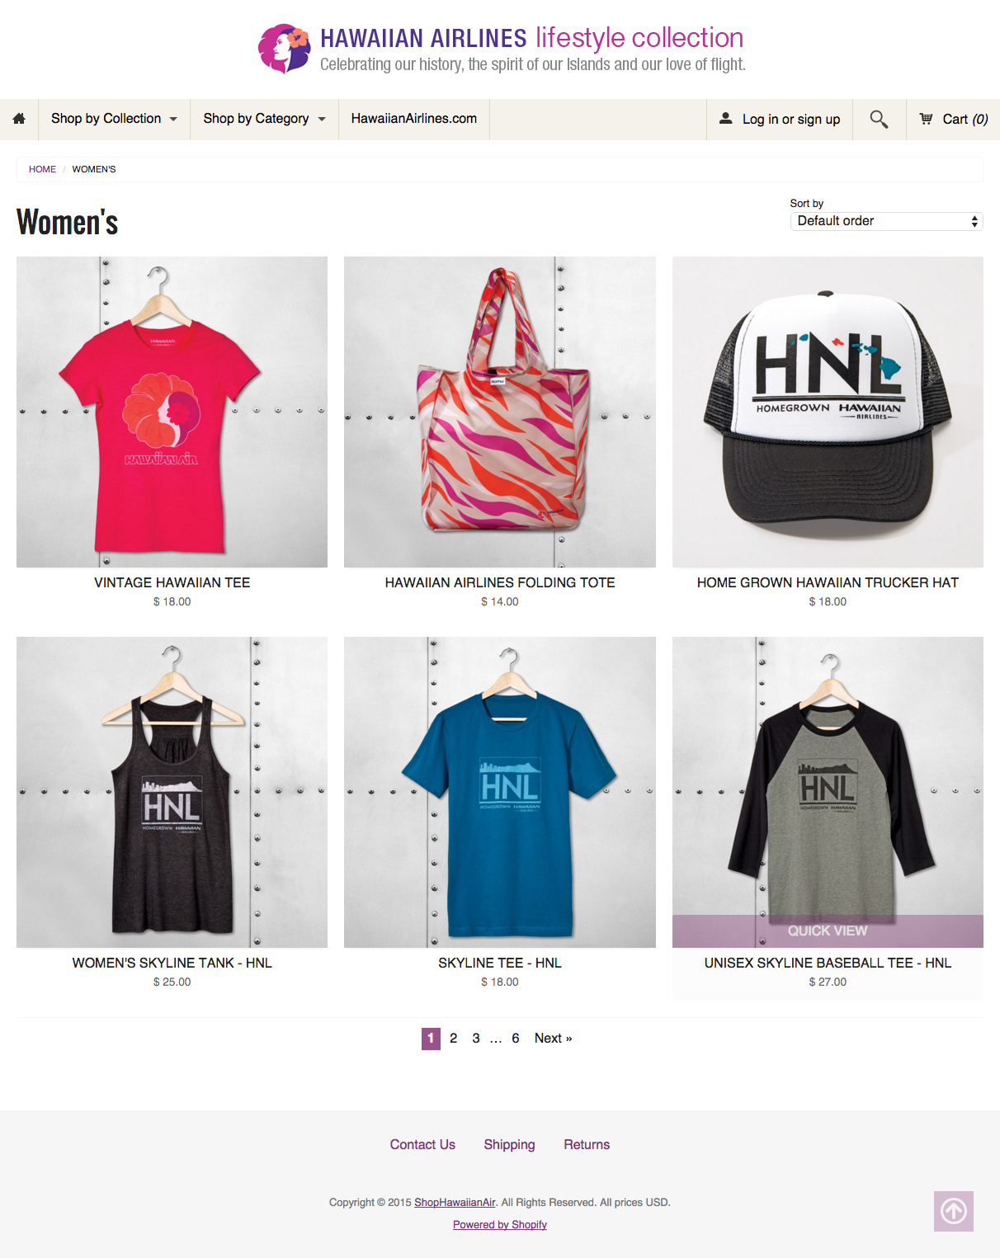Click Next pagination link
The width and height of the screenshot is (1000, 1258).
pos(553,1039)
